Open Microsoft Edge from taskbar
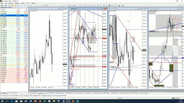The image size is (184, 103). (12, 101)
